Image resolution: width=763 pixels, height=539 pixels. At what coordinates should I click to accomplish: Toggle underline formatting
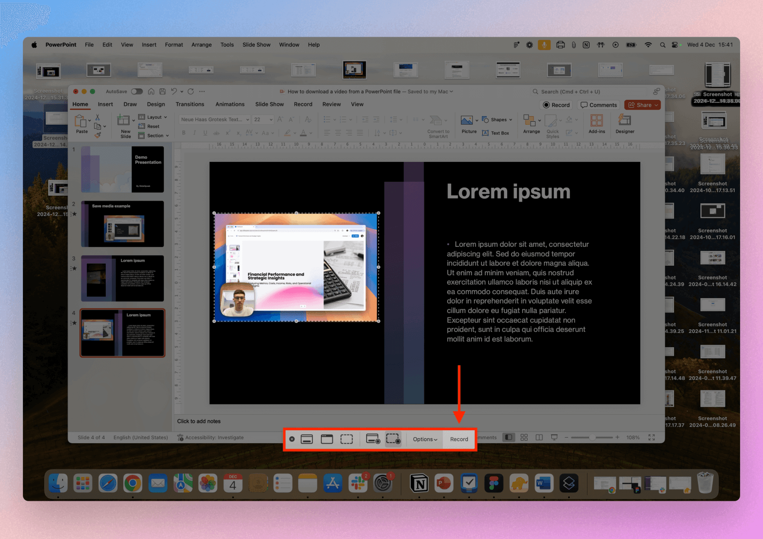point(205,133)
